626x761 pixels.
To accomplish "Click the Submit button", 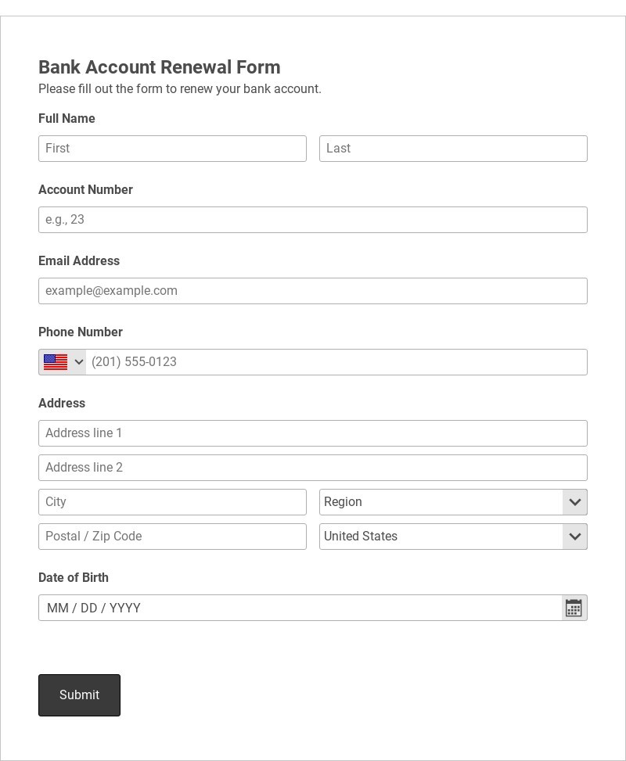I will click(79, 695).
